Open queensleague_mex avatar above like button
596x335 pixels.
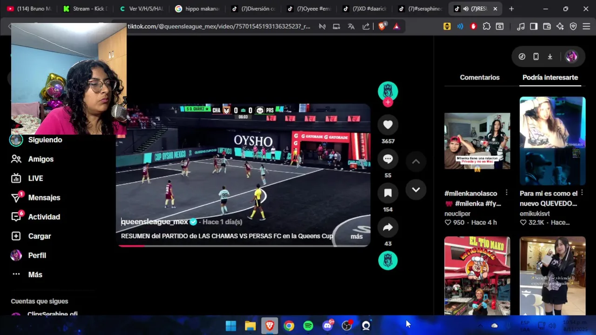tap(388, 91)
